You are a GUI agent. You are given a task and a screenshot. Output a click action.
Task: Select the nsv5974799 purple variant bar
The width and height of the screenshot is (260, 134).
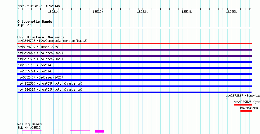coord(134,50)
